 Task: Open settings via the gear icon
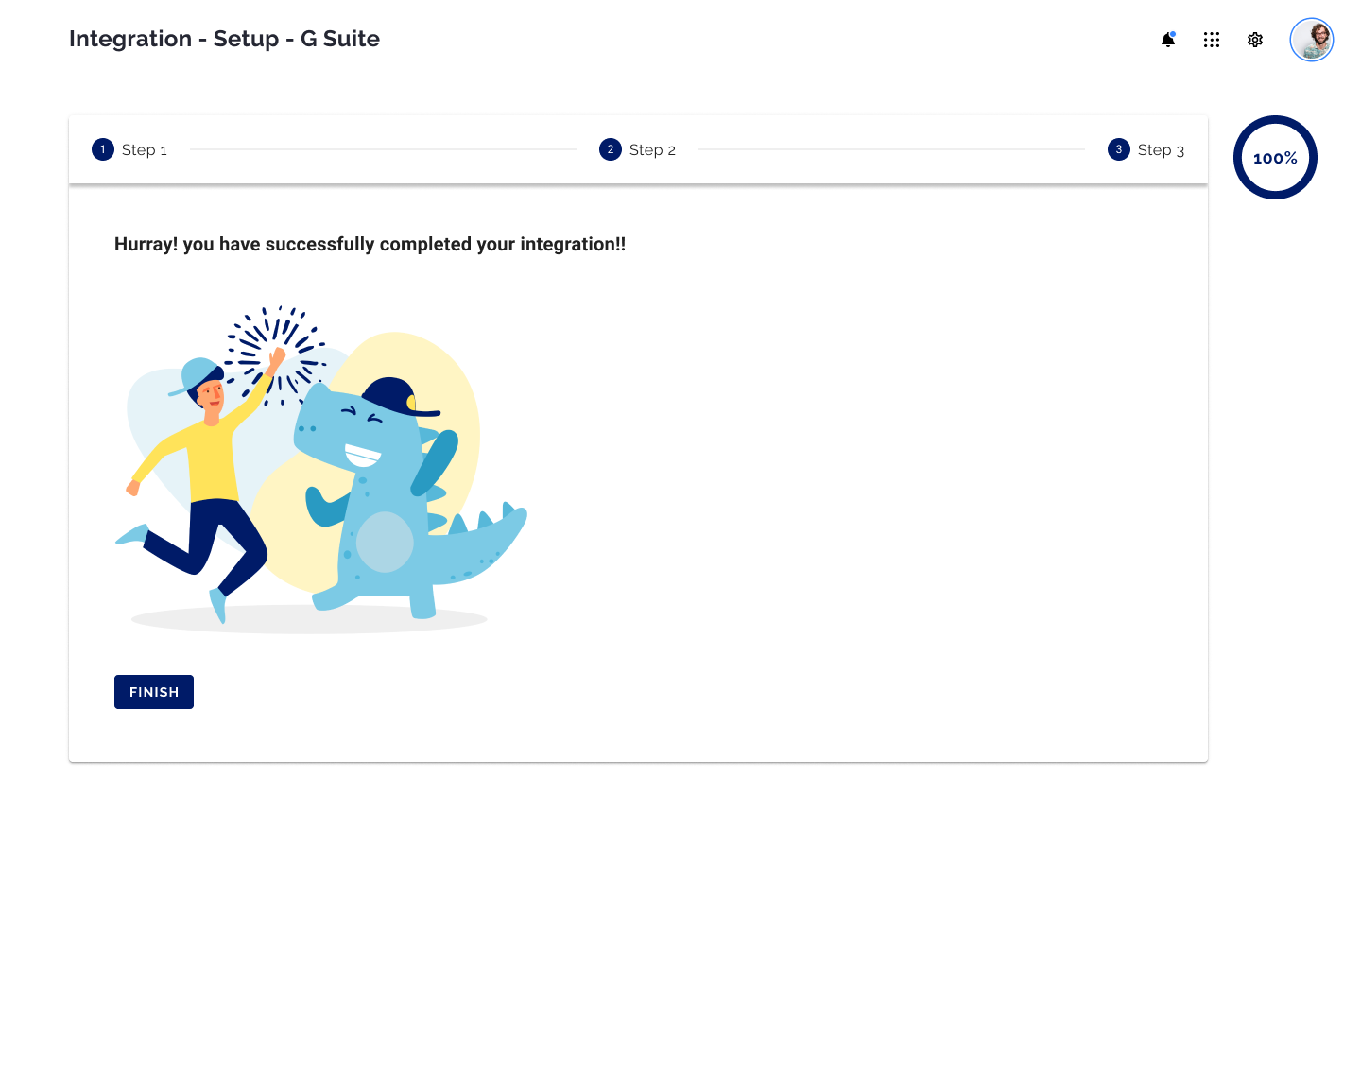click(x=1255, y=40)
